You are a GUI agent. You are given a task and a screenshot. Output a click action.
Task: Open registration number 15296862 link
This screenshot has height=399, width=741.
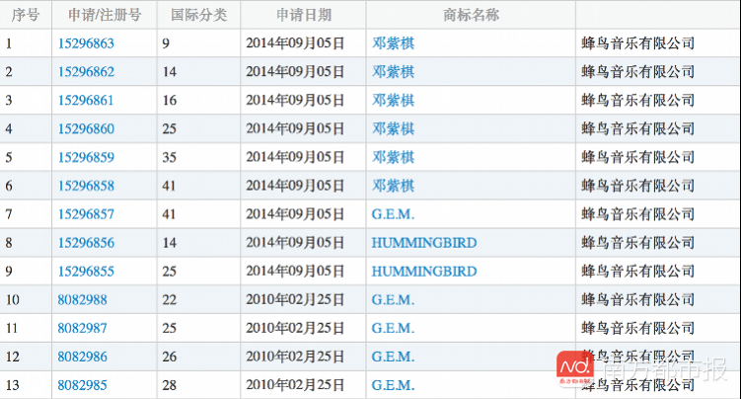tap(86, 72)
